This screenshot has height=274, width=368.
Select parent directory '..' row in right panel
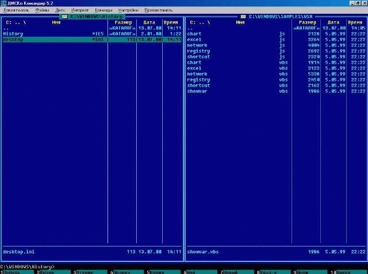[277, 28]
